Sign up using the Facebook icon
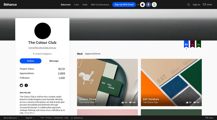 148,4
